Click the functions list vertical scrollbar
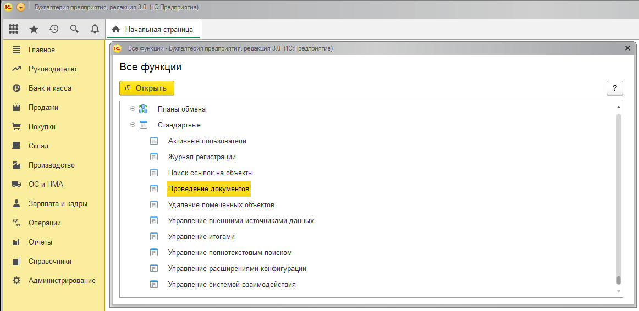The height and width of the screenshot is (311, 639). pyautogui.click(x=619, y=198)
